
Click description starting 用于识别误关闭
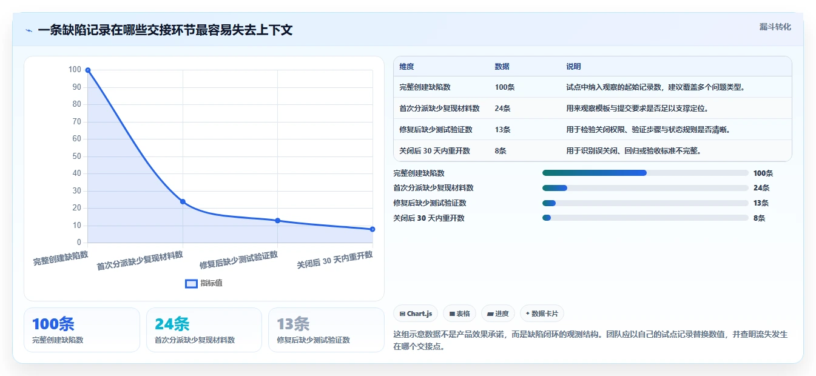[x=633, y=151]
